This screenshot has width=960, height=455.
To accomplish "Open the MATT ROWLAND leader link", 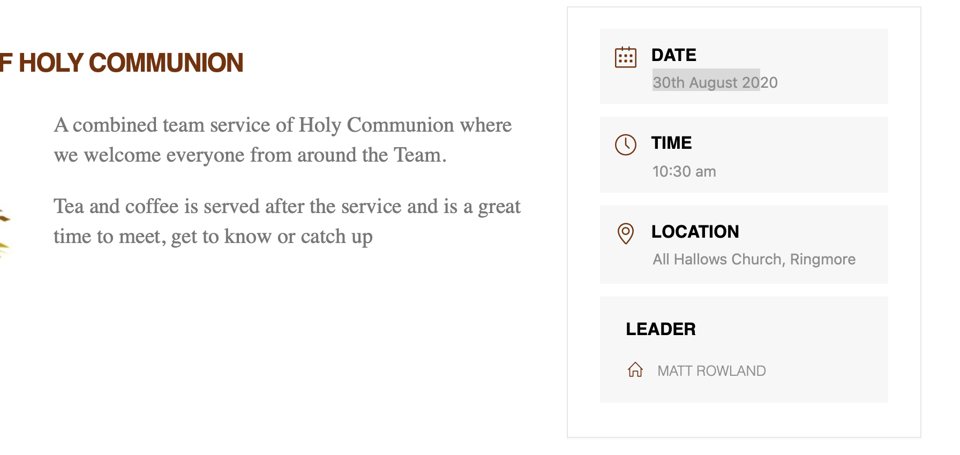I will [x=711, y=371].
